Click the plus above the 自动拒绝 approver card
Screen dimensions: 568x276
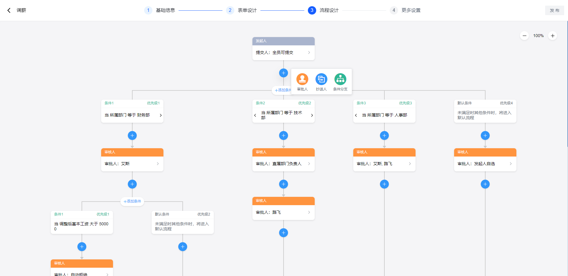[82, 246]
